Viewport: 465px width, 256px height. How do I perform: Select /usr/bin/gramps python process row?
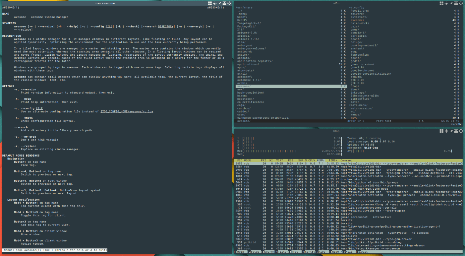pos(348,182)
